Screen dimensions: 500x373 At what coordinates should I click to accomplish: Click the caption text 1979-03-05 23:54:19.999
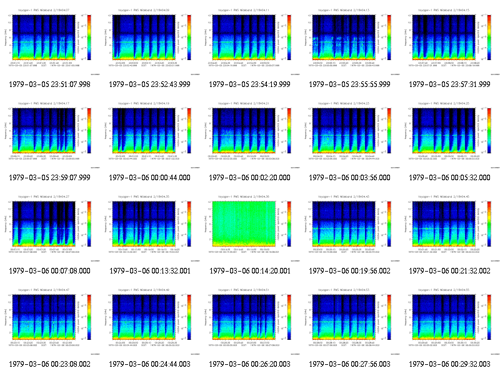coord(249,84)
